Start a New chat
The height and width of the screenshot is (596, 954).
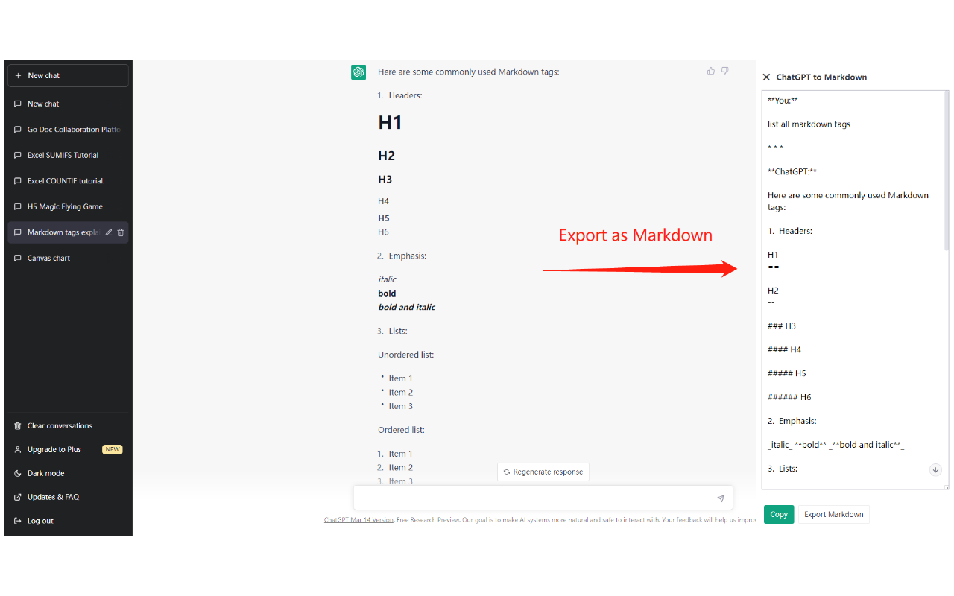tap(68, 74)
